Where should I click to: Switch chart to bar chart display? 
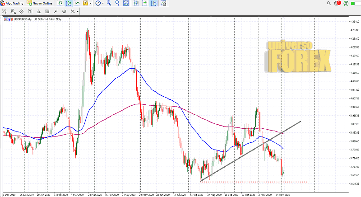tap(60, 3)
